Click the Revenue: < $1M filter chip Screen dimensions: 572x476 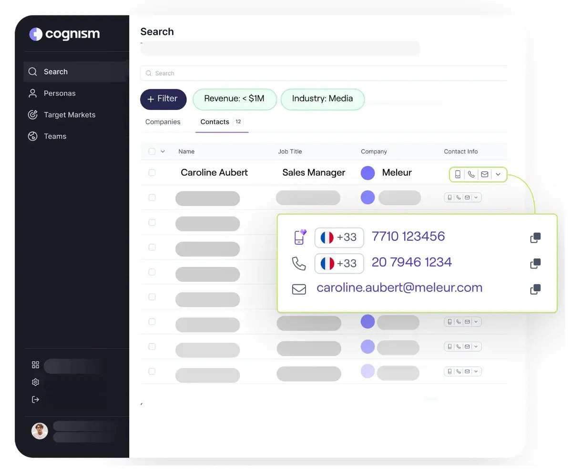[235, 99]
